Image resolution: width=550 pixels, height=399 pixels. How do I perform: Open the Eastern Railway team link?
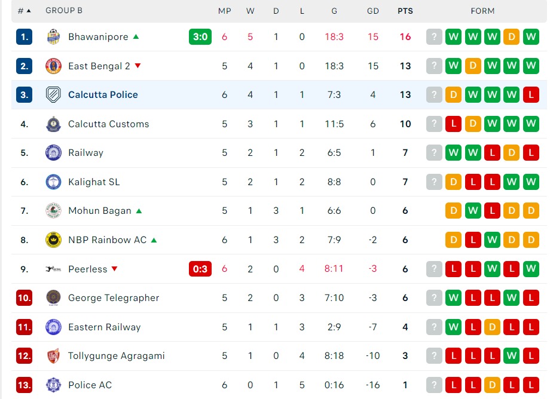(x=104, y=327)
